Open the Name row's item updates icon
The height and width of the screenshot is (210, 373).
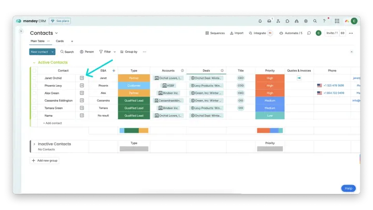82,116
